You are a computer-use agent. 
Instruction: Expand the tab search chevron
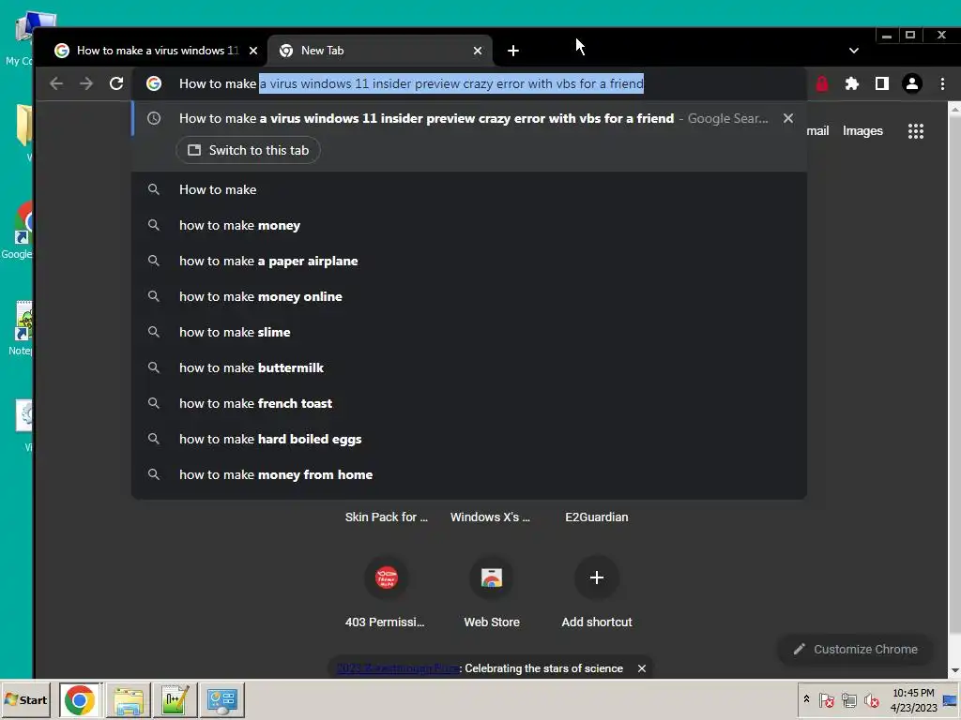tap(854, 51)
